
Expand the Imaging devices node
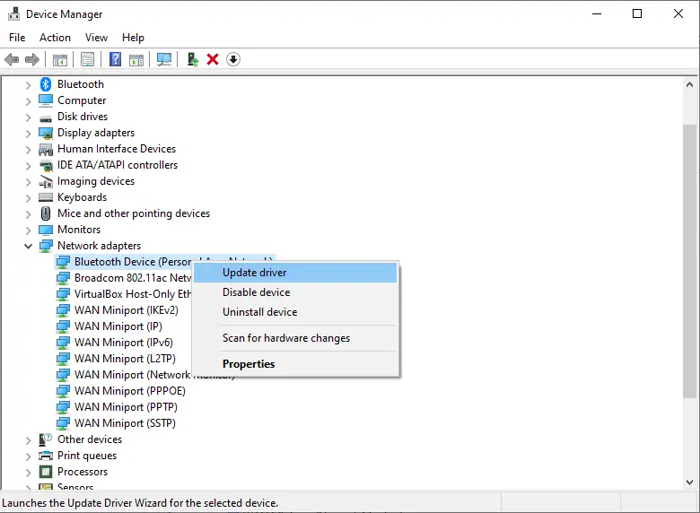pos(28,182)
